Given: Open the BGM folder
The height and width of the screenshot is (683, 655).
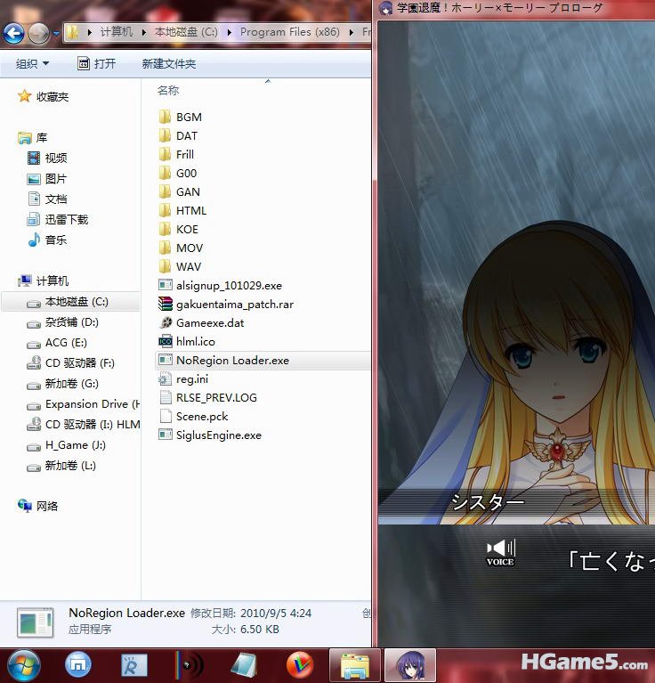Looking at the screenshot, I should point(188,118).
